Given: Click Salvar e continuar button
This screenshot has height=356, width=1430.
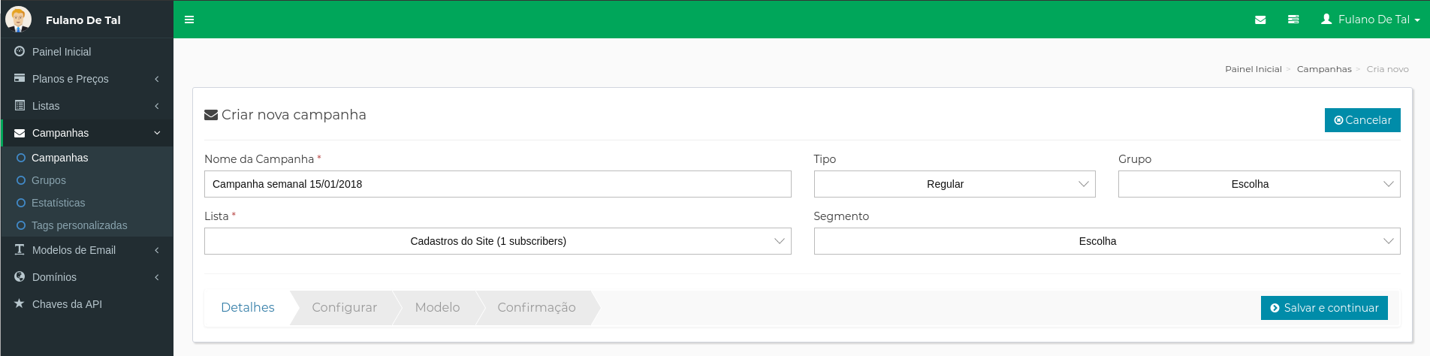Looking at the screenshot, I should (1324, 308).
